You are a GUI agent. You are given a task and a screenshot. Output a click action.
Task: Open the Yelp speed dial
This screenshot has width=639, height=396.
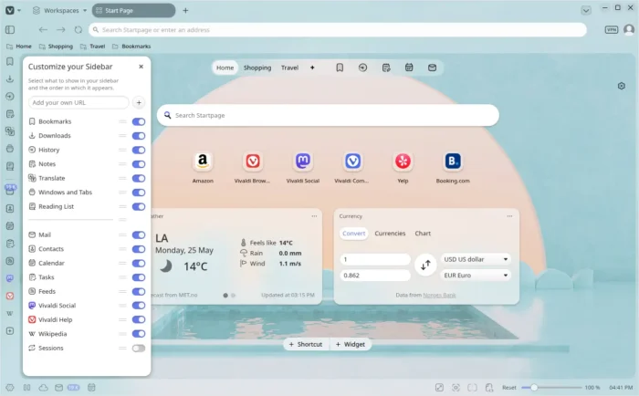coord(403,162)
